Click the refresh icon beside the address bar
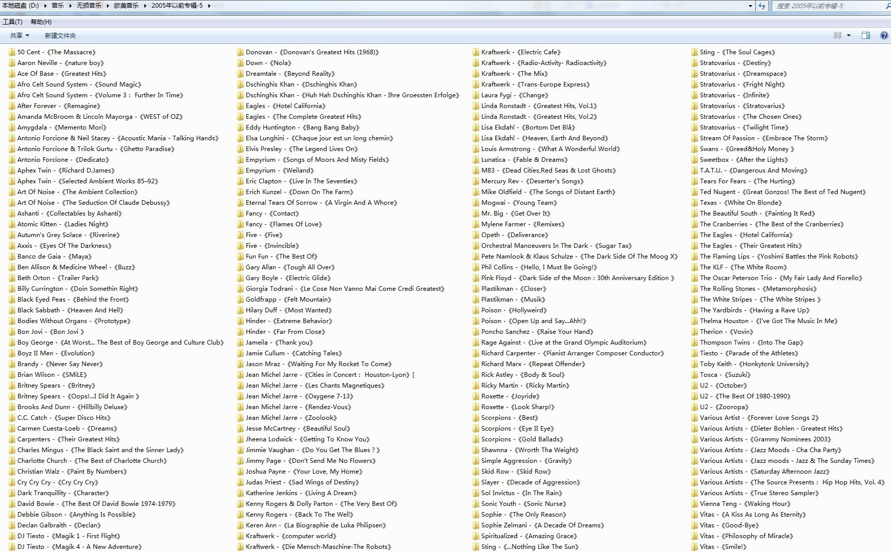The width and height of the screenshot is (891, 553). (x=762, y=6)
